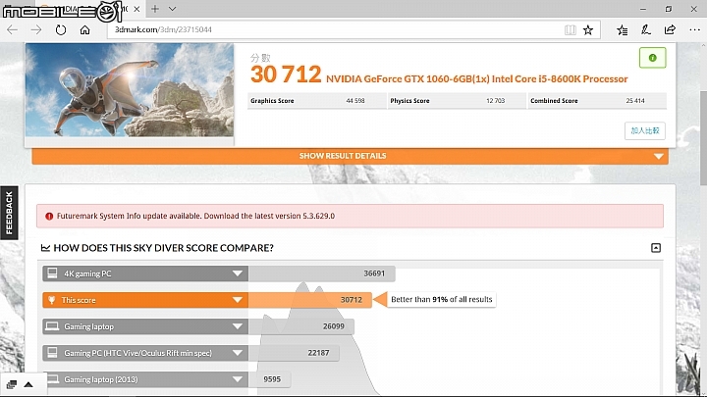The width and height of the screenshot is (707, 397).
Task: Expand the Gaming laptop (2013) dropdown arrow
Action: pos(238,379)
